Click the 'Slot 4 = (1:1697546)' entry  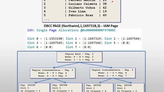[x=84, y=43]
